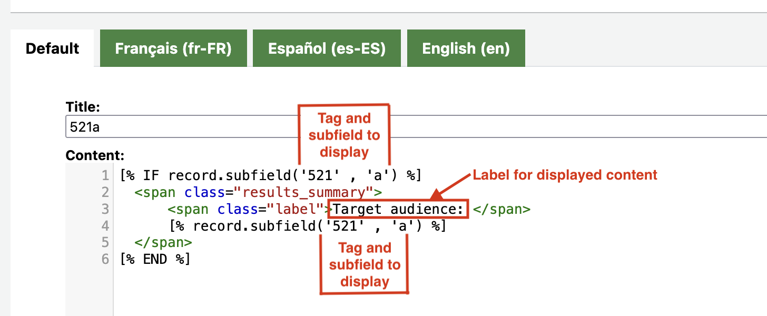Click the "Label for displayed content" annotation
This screenshot has width=767, height=316.
click(x=565, y=175)
